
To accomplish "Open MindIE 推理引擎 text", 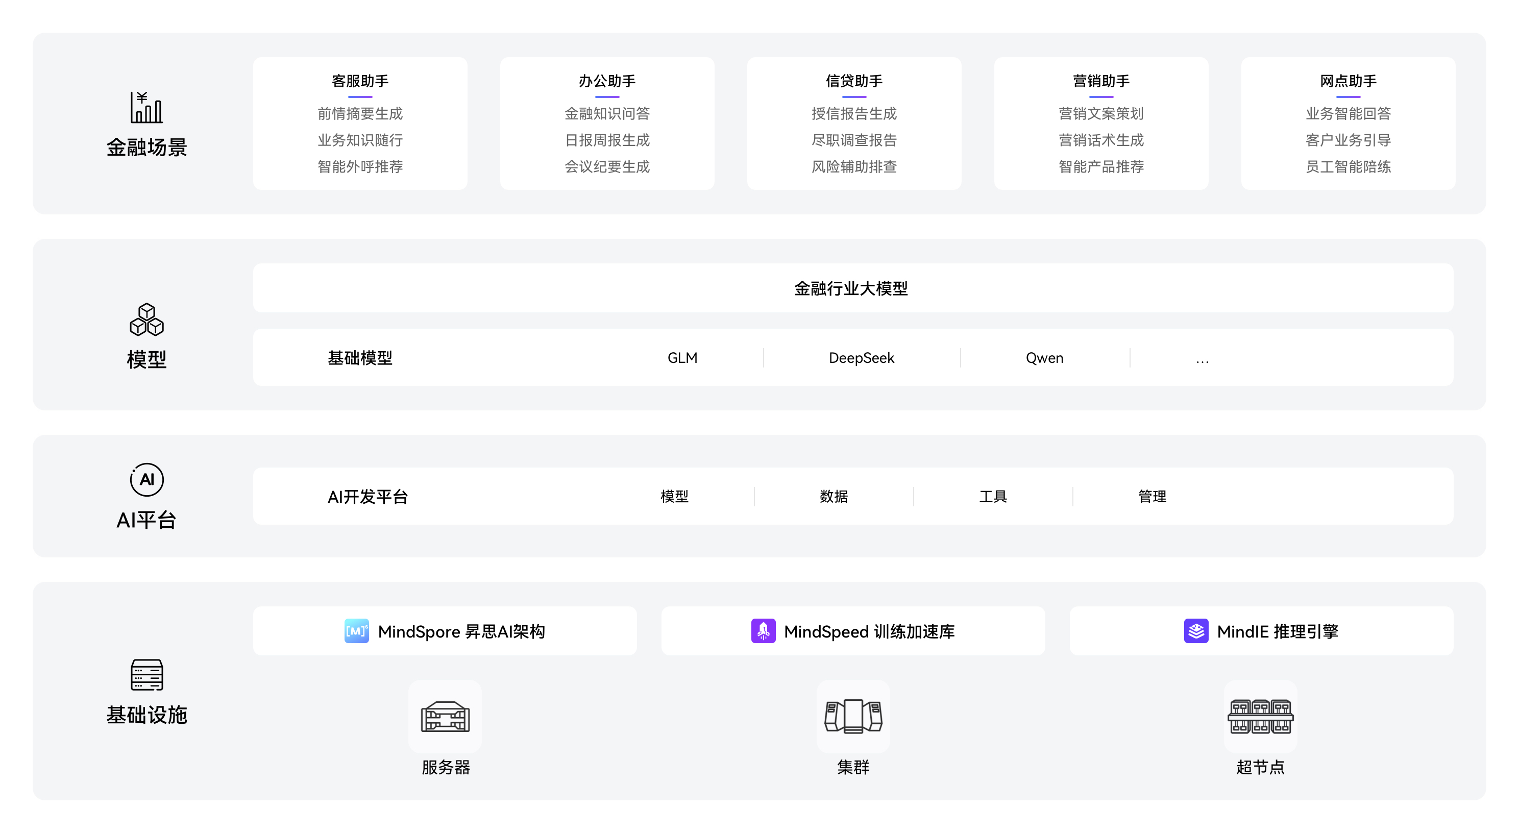I will 1277,631.
